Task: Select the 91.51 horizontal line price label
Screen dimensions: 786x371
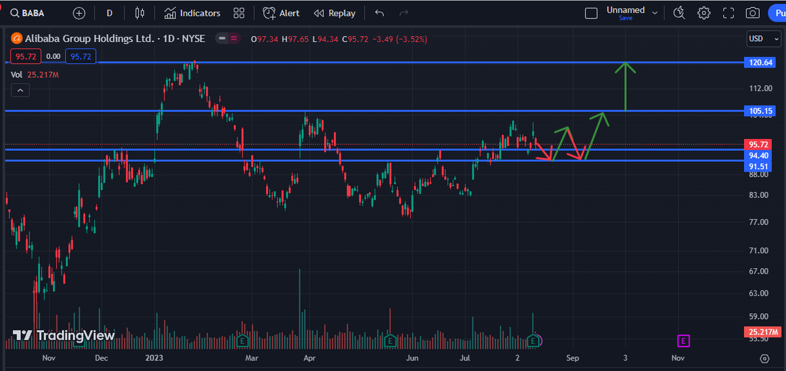Action: tap(760, 166)
